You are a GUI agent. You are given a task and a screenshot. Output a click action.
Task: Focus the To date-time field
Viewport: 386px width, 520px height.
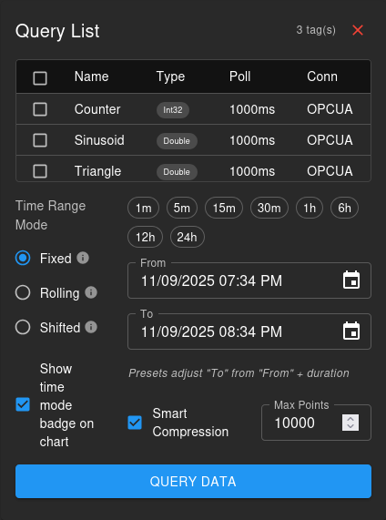[249, 331]
